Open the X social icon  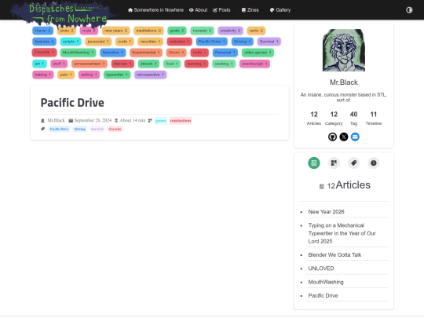[344, 137]
